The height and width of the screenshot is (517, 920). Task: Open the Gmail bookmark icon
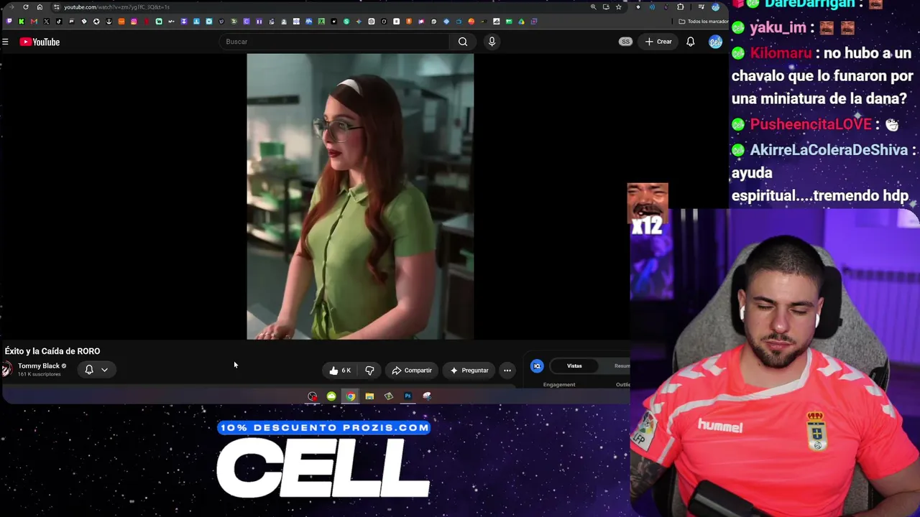(x=34, y=22)
